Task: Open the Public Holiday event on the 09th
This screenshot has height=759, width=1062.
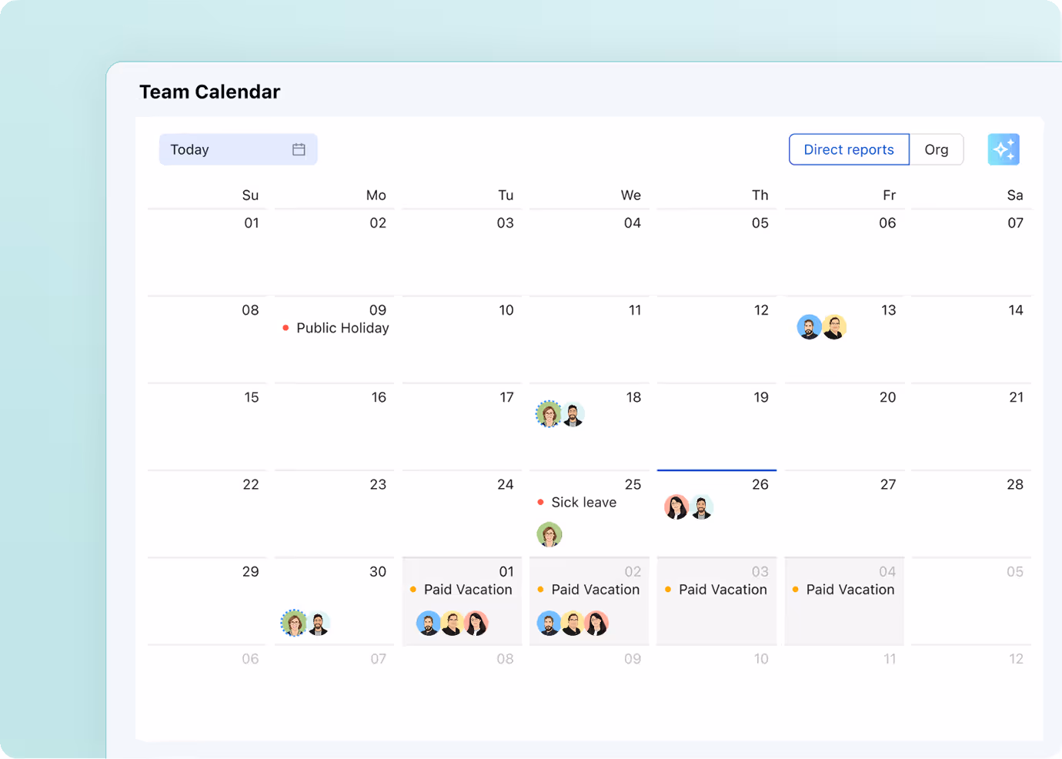Action: click(343, 328)
